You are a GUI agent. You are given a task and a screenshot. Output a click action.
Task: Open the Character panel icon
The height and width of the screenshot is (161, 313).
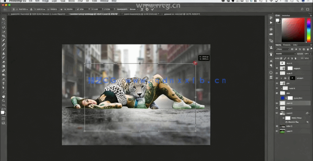tap(271, 61)
